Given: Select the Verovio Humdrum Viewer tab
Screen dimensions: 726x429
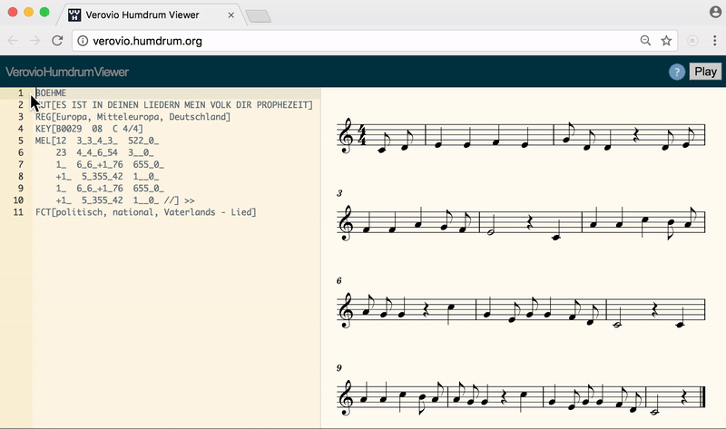Looking at the screenshot, I should coord(151,15).
